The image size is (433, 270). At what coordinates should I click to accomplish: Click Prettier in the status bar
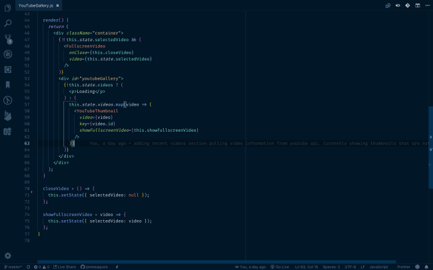(x=404, y=267)
